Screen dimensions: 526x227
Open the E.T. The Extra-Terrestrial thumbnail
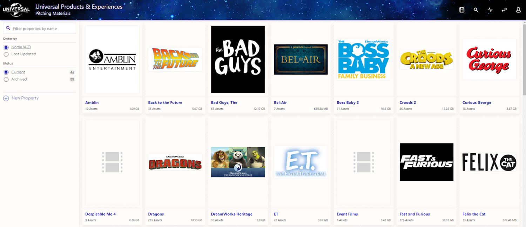(x=301, y=162)
